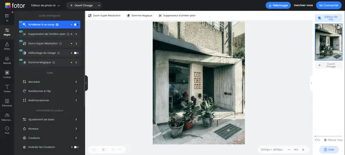Open the AI tools sidebar section

click(x=7, y=18)
